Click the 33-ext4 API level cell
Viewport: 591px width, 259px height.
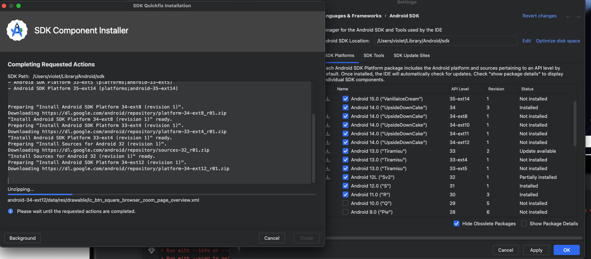[458, 160]
